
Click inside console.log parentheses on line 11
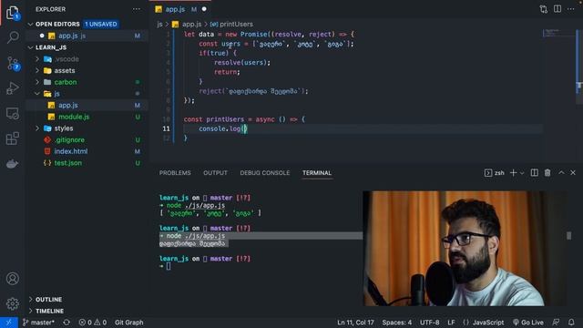(x=245, y=128)
